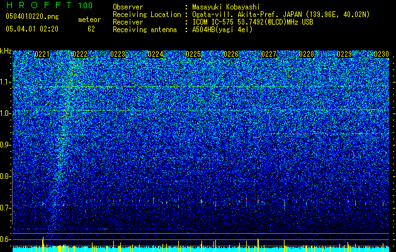Click the 0225 time marker
The image size is (396, 252).
pos(193,54)
